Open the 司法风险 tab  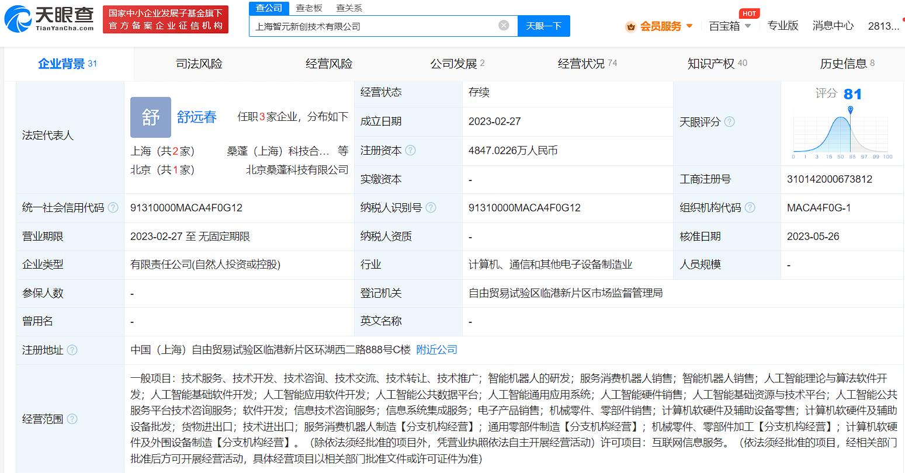[x=198, y=63]
